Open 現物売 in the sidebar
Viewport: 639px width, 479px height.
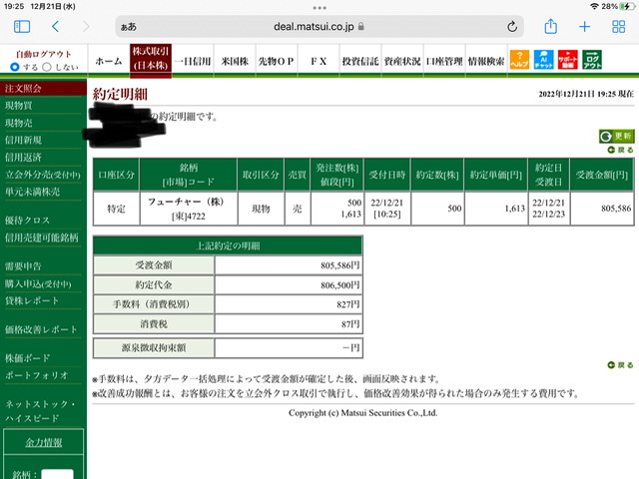[x=19, y=123]
